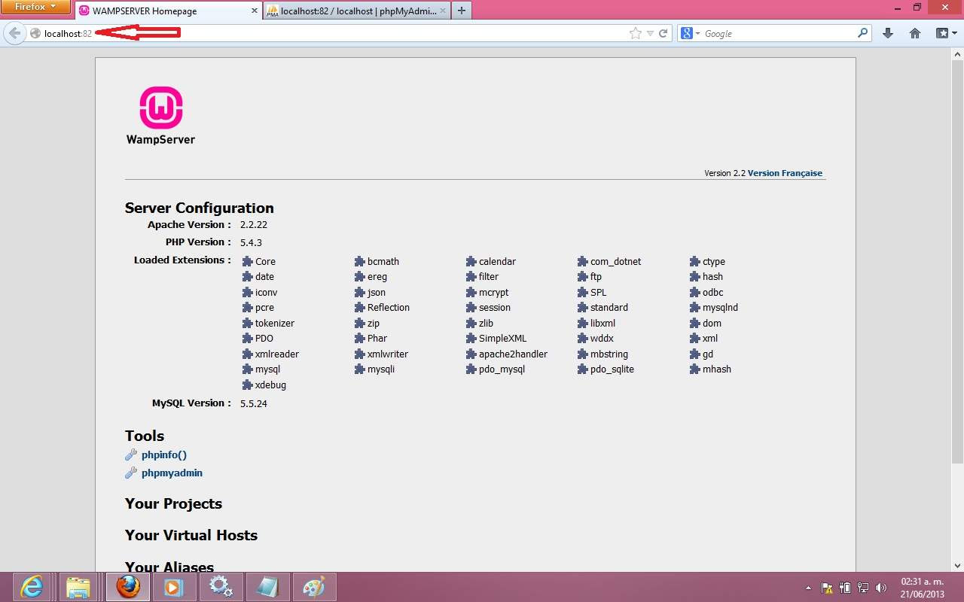
Task: Open the clock showing 02:31 a. m.
Action: coord(922,587)
